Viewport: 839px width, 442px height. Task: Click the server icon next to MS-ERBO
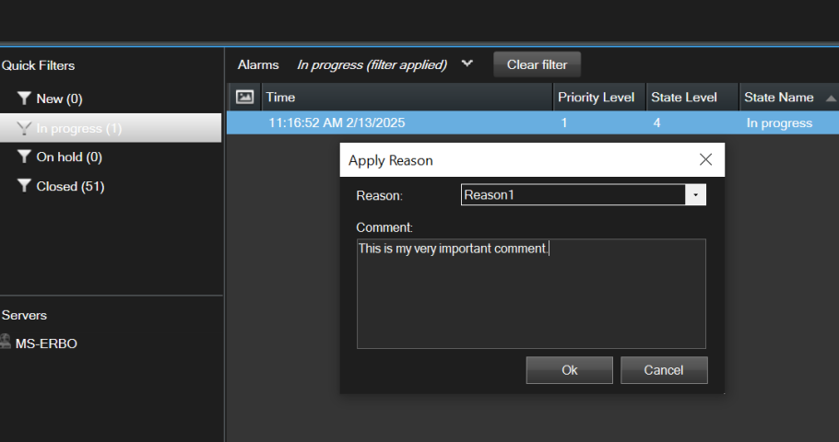tap(6, 343)
